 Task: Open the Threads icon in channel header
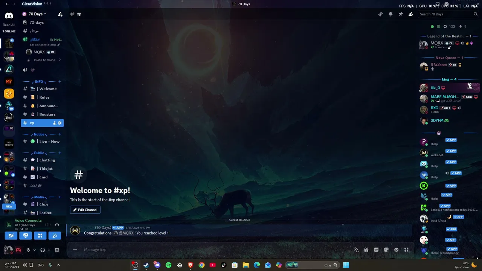(x=381, y=14)
